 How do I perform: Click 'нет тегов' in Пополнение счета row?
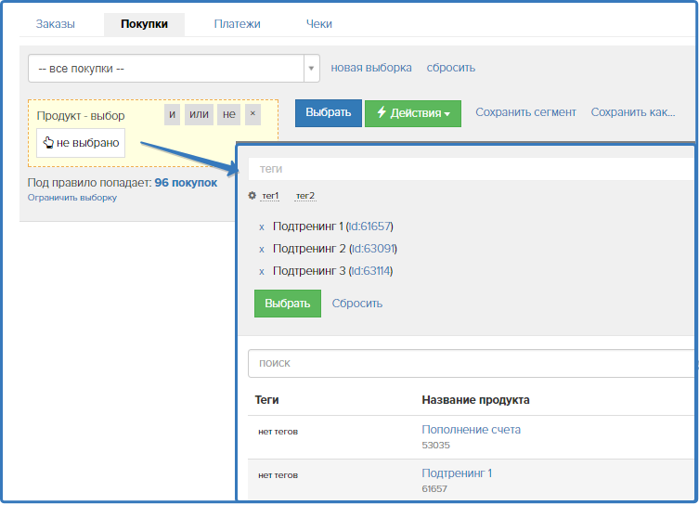[278, 432]
